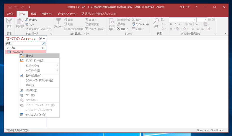The image size is (232, 136).
Task: Open the その他 records dropdown
Action: pyautogui.click(x=138, y=29)
